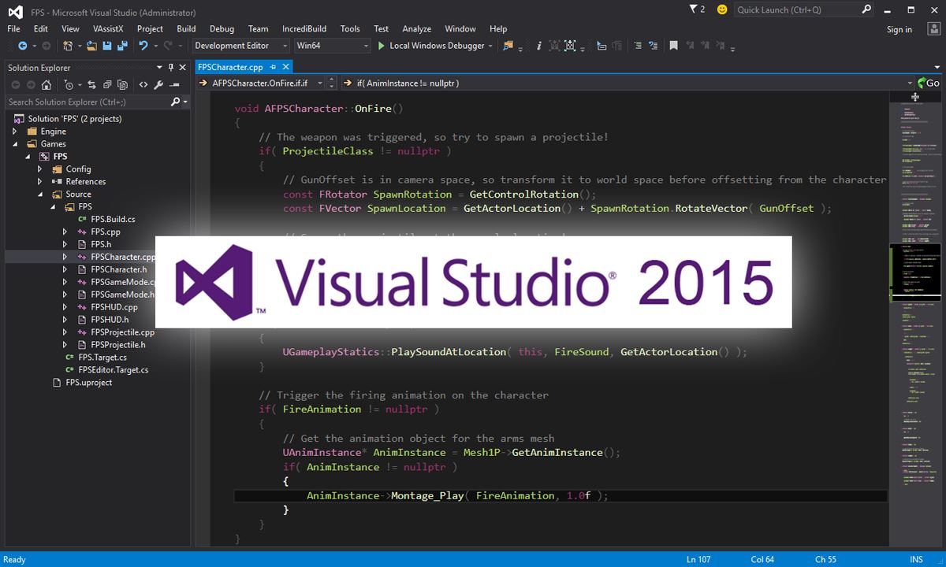Open the Development Editor configuration dropdown
Viewport: 946px width, 567px height.
click(x=240, y=46)
